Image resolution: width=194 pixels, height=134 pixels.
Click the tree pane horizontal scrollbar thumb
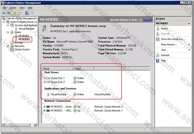pyautogui.click(x=18, y=124)
